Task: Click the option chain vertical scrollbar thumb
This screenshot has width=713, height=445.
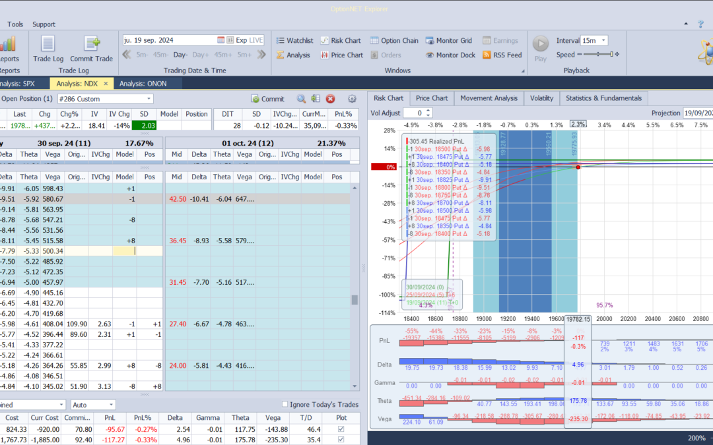Action: [x=355, y=300]
